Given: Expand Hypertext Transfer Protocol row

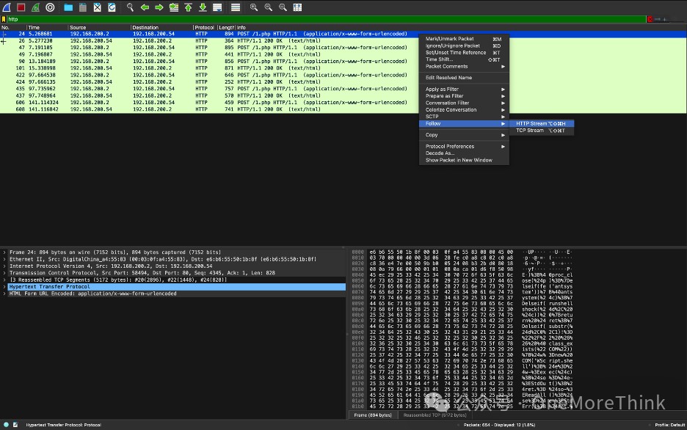Looking at the screenshot, I should 4,287.
